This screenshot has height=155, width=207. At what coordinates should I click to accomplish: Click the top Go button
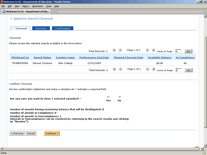click(188, 51)
